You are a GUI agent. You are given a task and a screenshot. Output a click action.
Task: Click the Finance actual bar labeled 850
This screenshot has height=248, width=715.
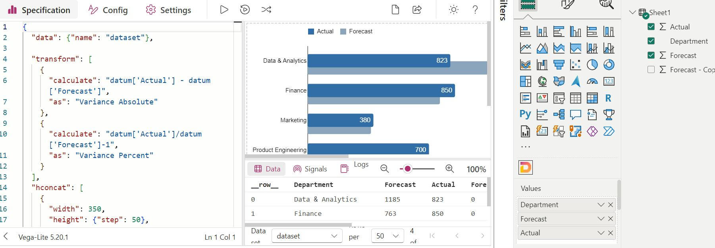tap(381, 90)
